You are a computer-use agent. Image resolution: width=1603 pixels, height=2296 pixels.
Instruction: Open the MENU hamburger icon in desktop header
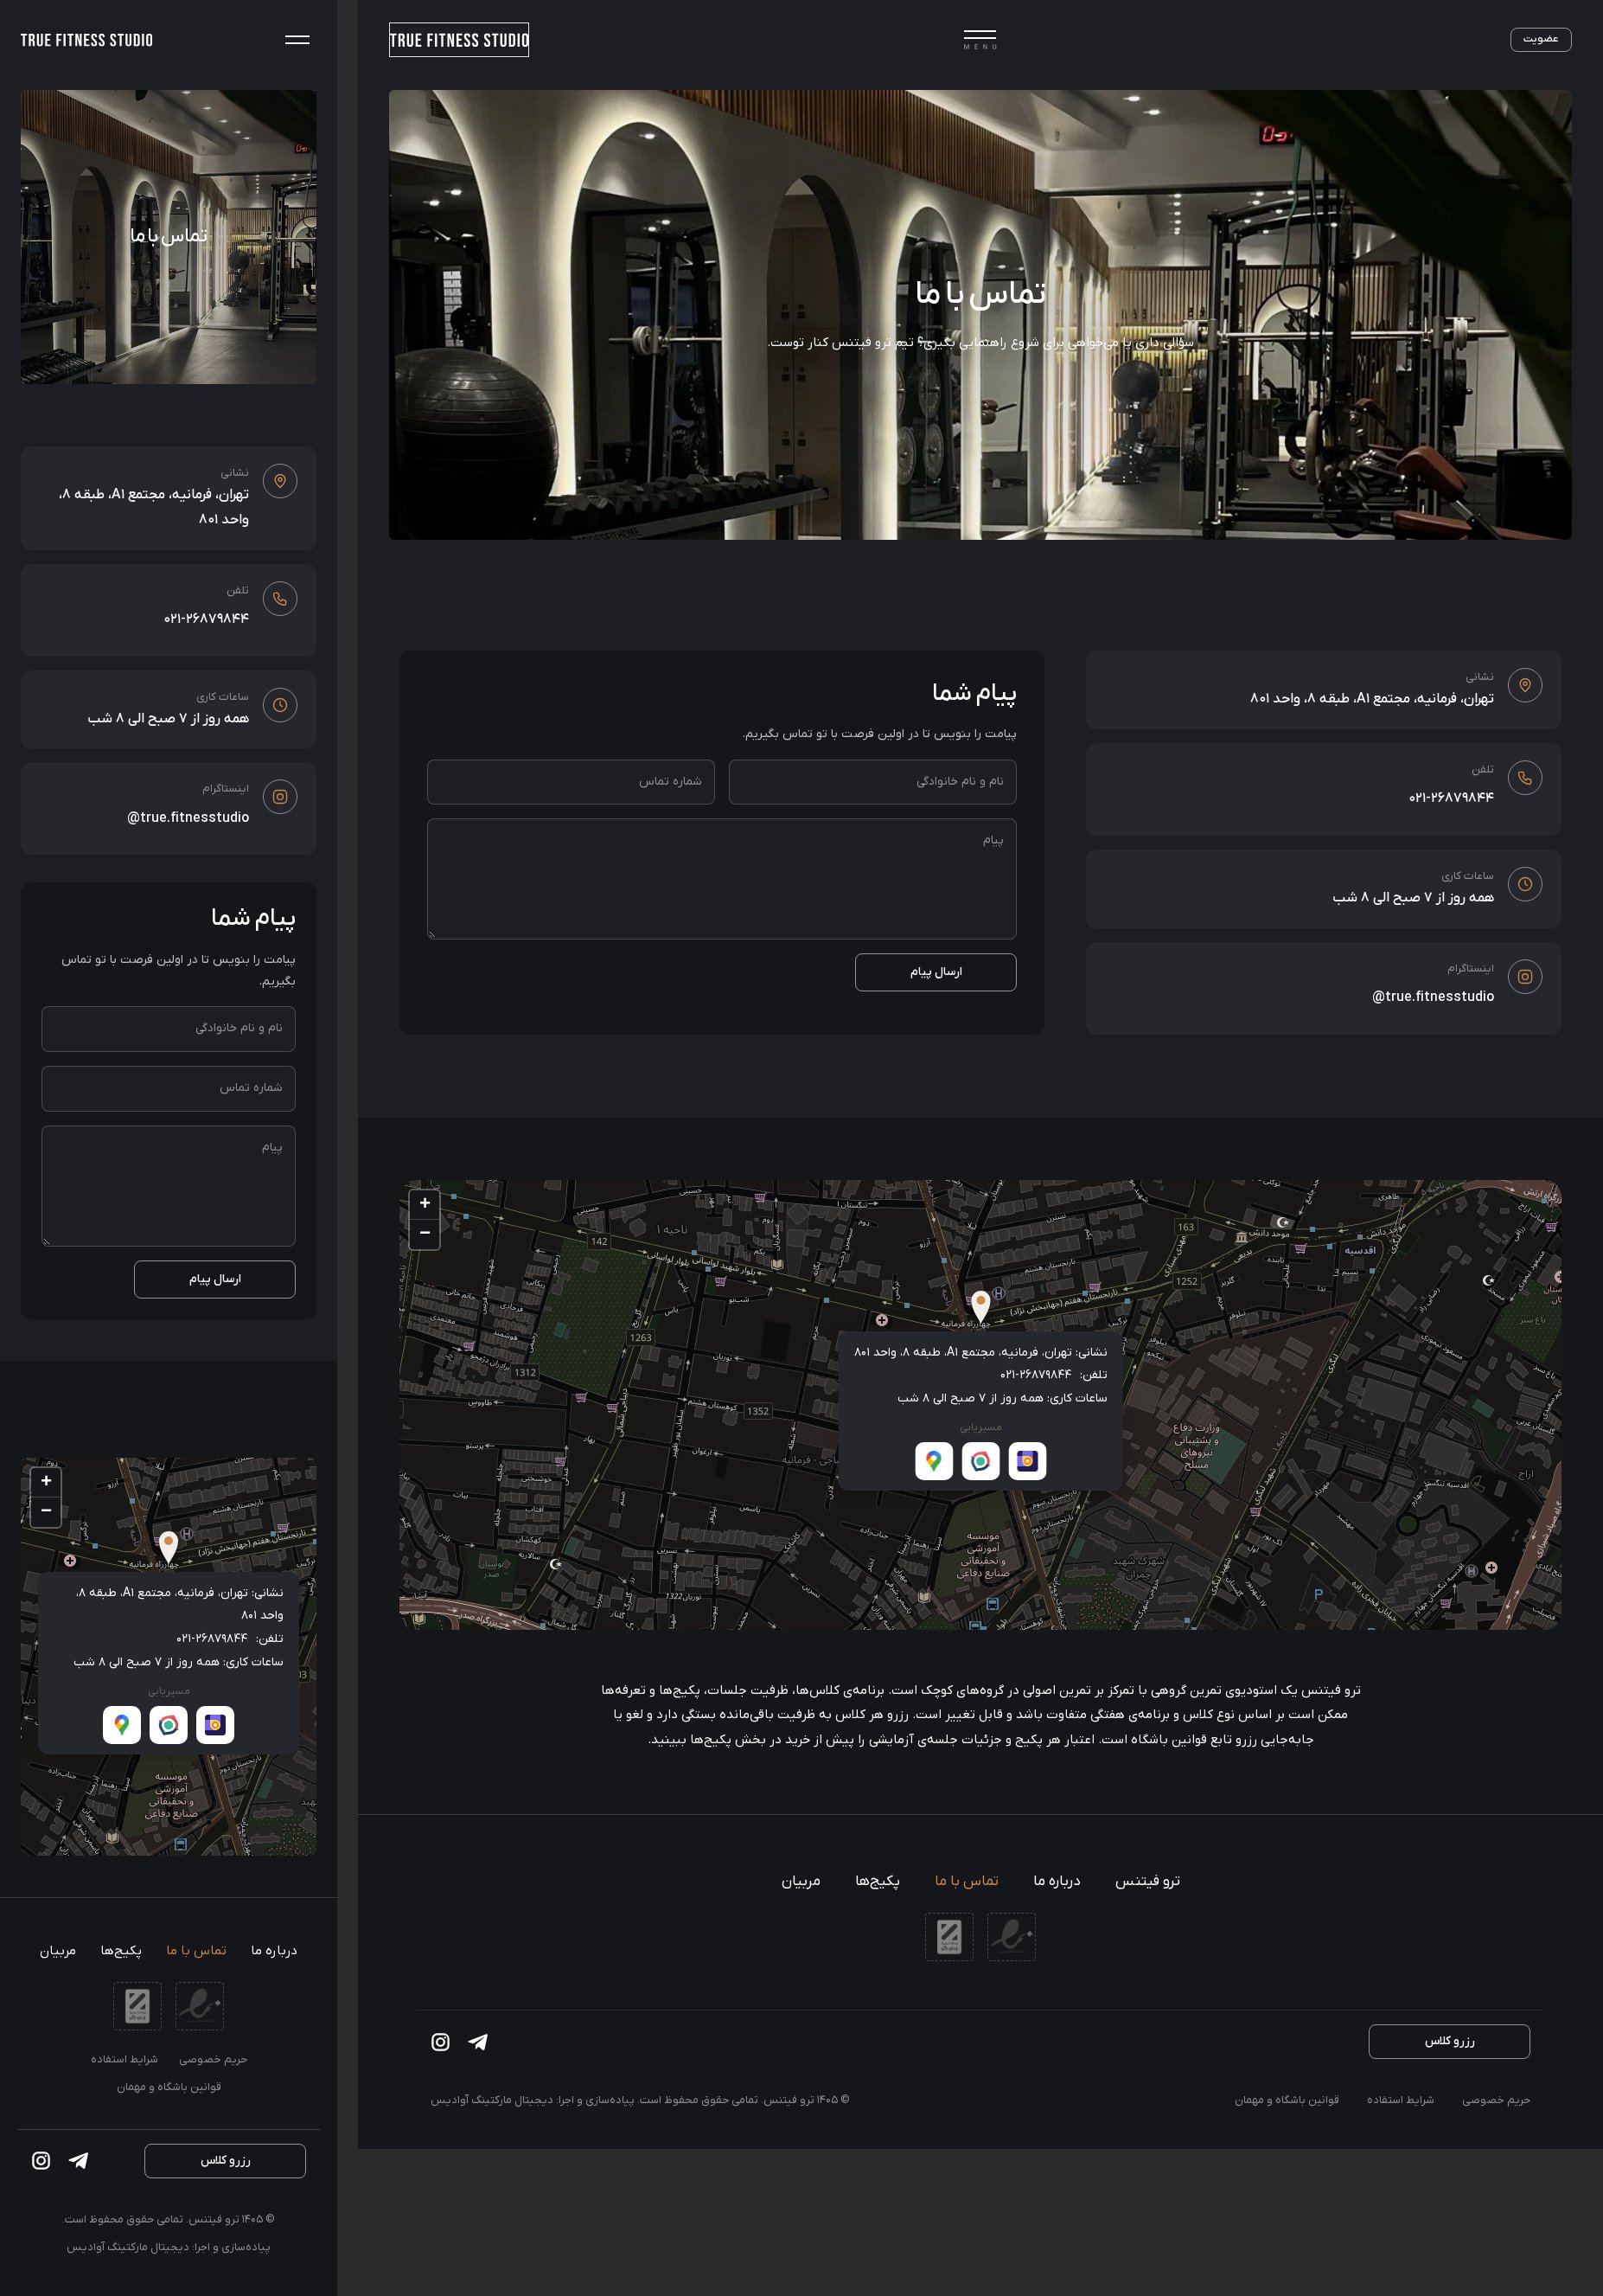980,40
